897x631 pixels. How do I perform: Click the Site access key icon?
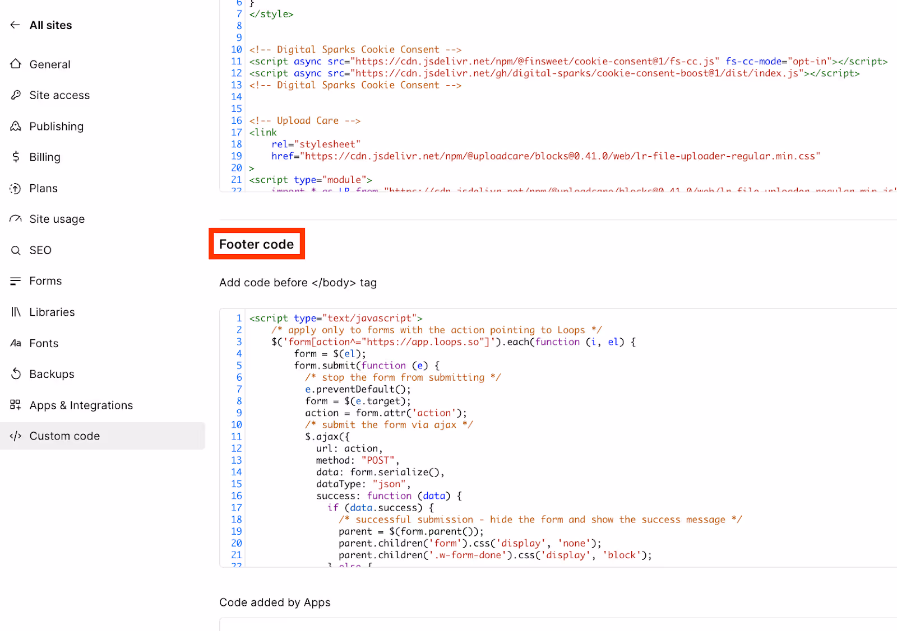(16, 95)
